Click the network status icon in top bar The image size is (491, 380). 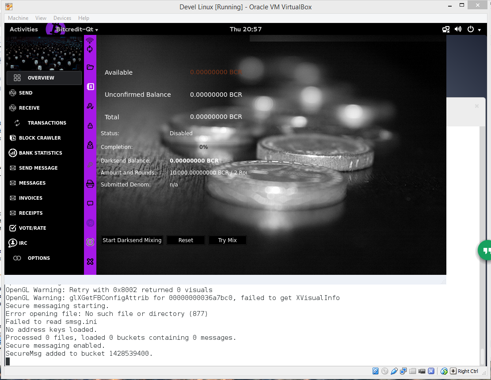click(446, 30)
